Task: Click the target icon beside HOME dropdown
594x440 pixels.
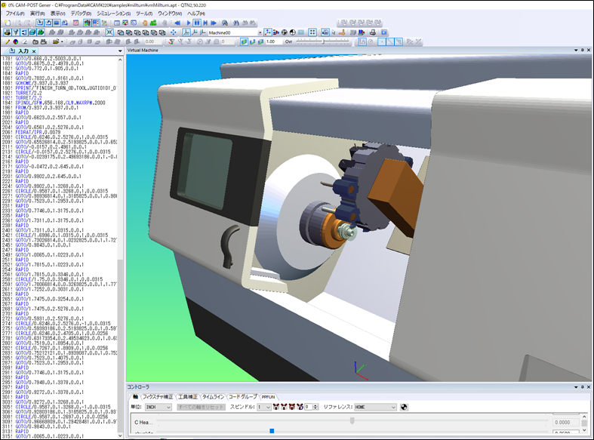Action: point(404,407)
